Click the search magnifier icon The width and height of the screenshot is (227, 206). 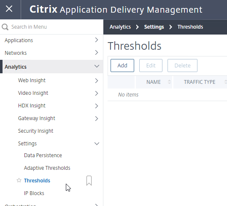click(x=5, y=27)
